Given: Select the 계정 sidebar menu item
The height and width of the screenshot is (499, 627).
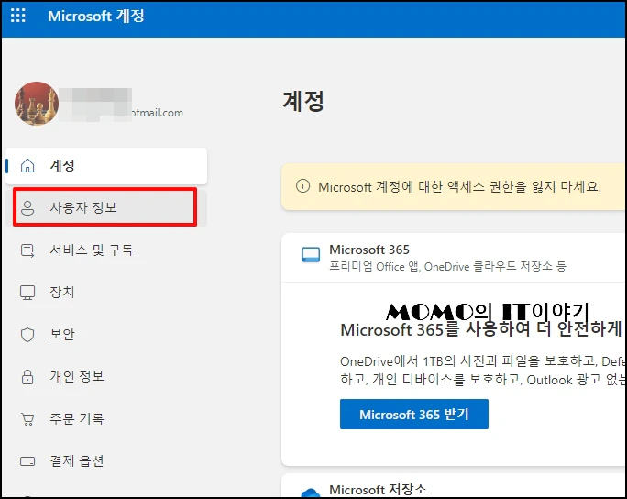Looking at the screenshot, I should (106, 166).
